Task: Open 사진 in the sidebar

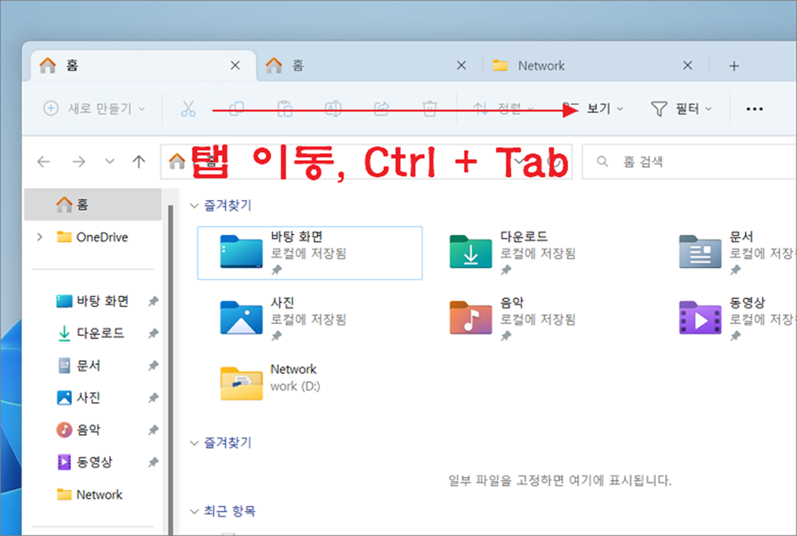Action: [79, 398]
